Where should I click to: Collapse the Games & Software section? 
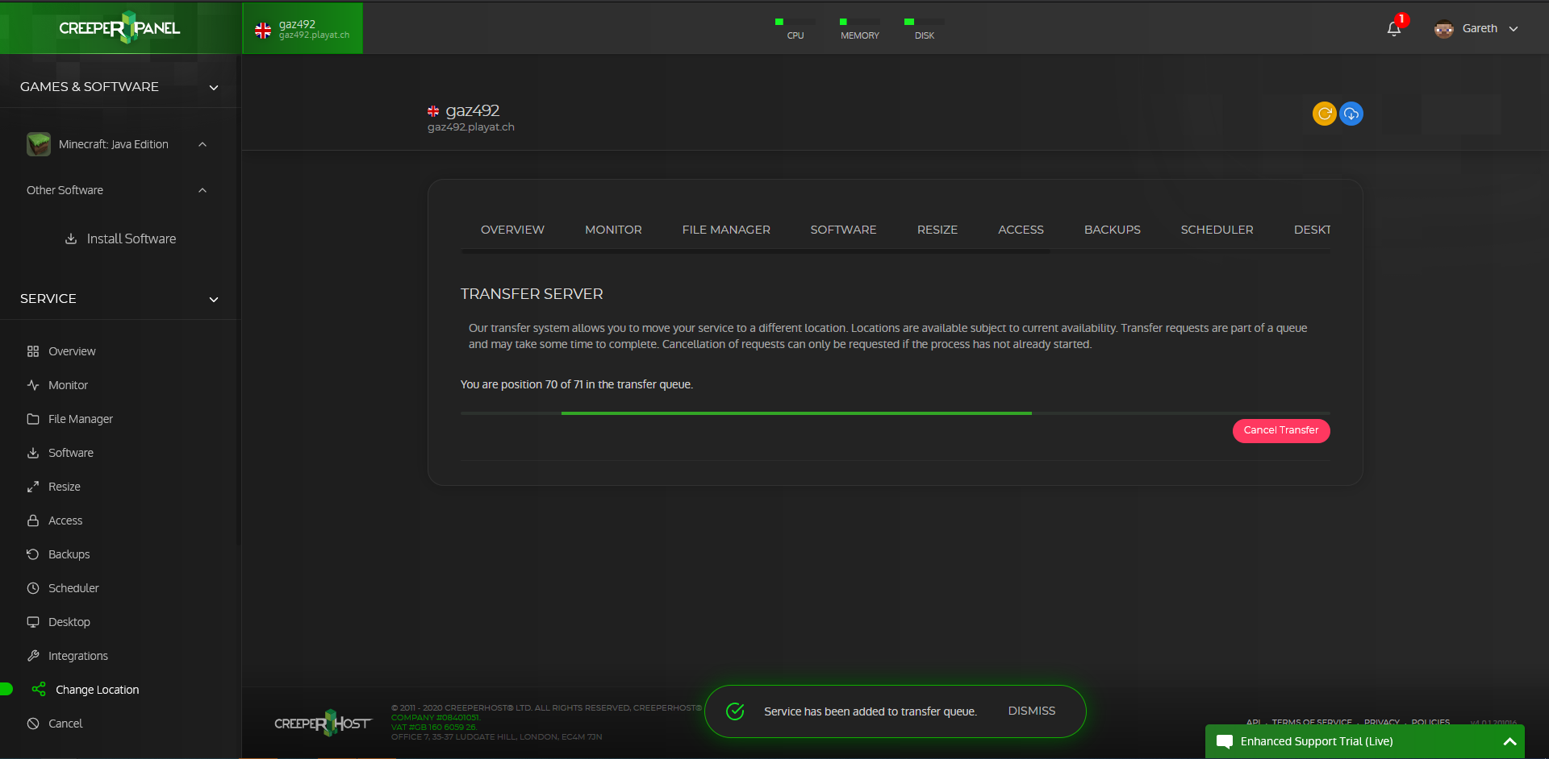click(x=214, y=87)
